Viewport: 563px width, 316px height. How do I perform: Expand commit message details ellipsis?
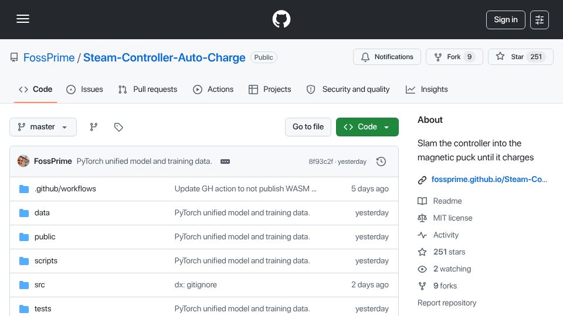tap(225, 162)
